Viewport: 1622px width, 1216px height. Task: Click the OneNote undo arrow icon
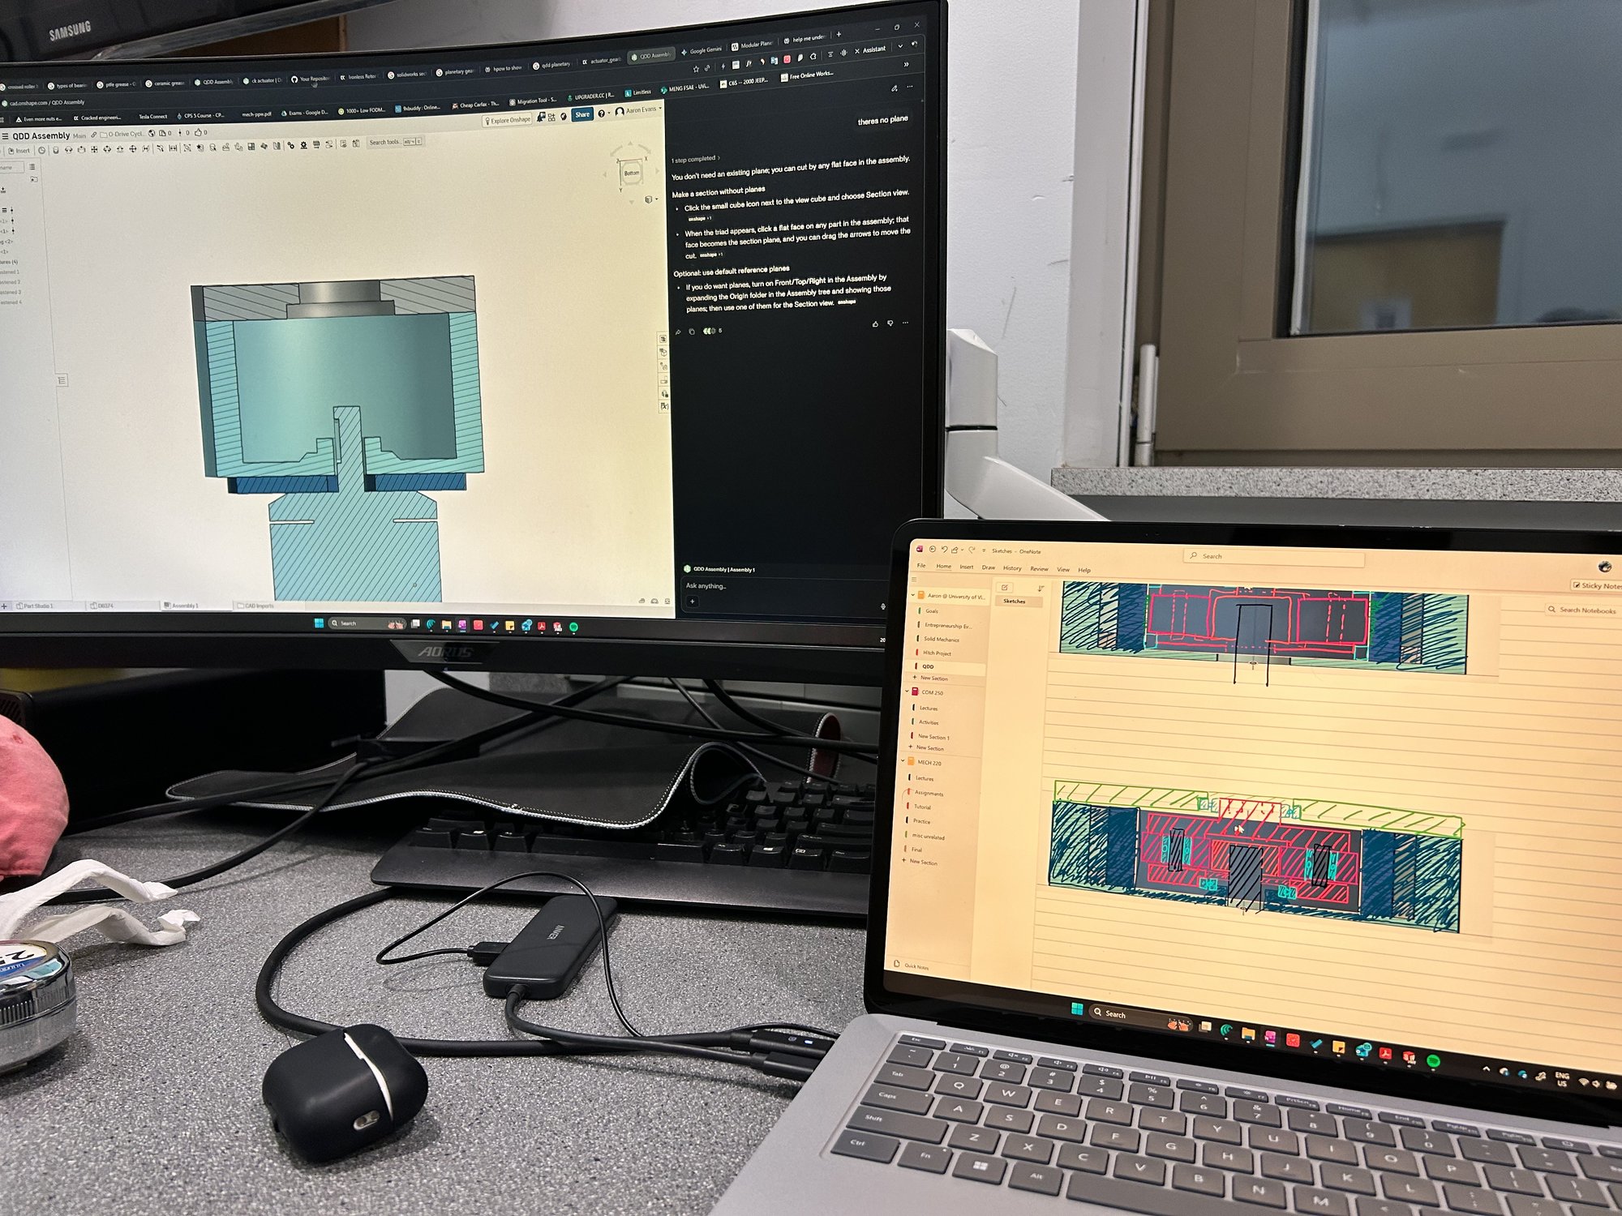(944, 550)
